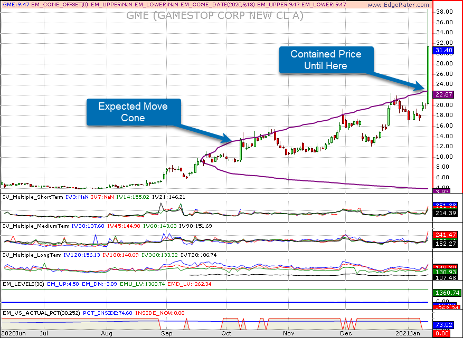Click the IV90:151.69 legend entry

coord(195,226)
